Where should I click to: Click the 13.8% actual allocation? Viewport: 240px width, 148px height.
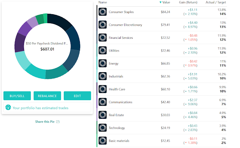click(x=222, y=10)
